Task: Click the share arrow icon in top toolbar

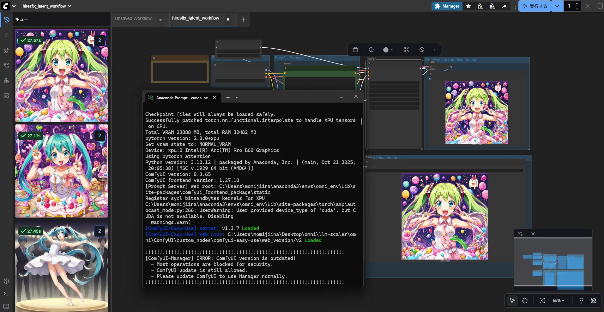Action: point(504,6)
